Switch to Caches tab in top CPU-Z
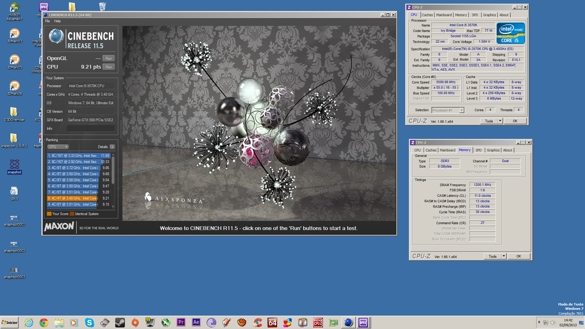 point(427,15)
